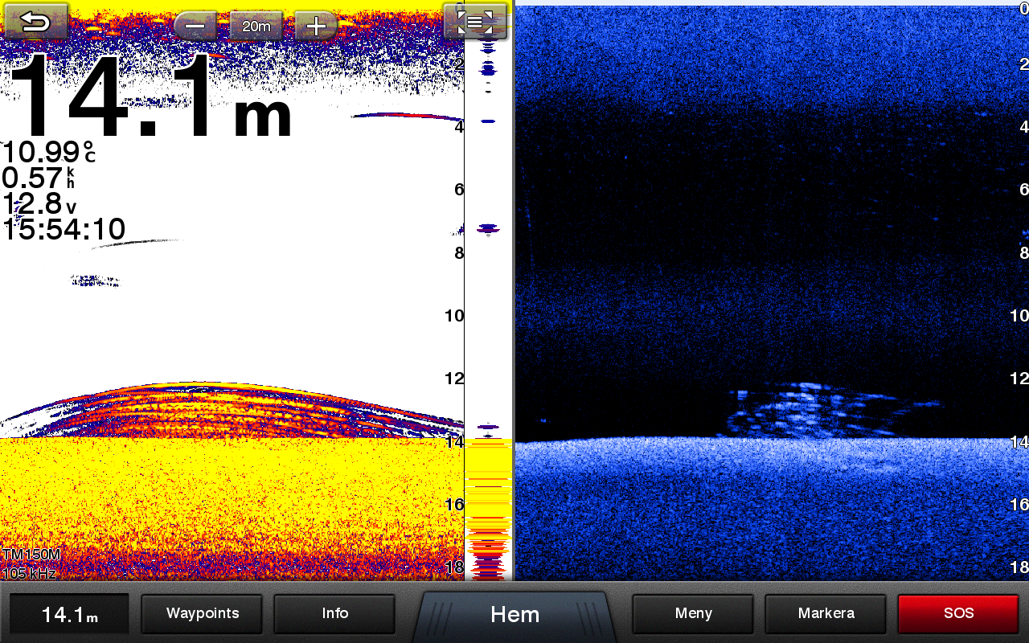Screen dimensions: 1029x643
Task: Select the 20m range indicator
Action: tap(256, 27)
